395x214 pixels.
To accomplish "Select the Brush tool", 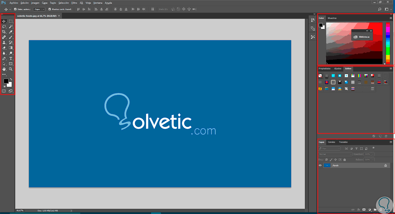I will click(x=11, y=37).
